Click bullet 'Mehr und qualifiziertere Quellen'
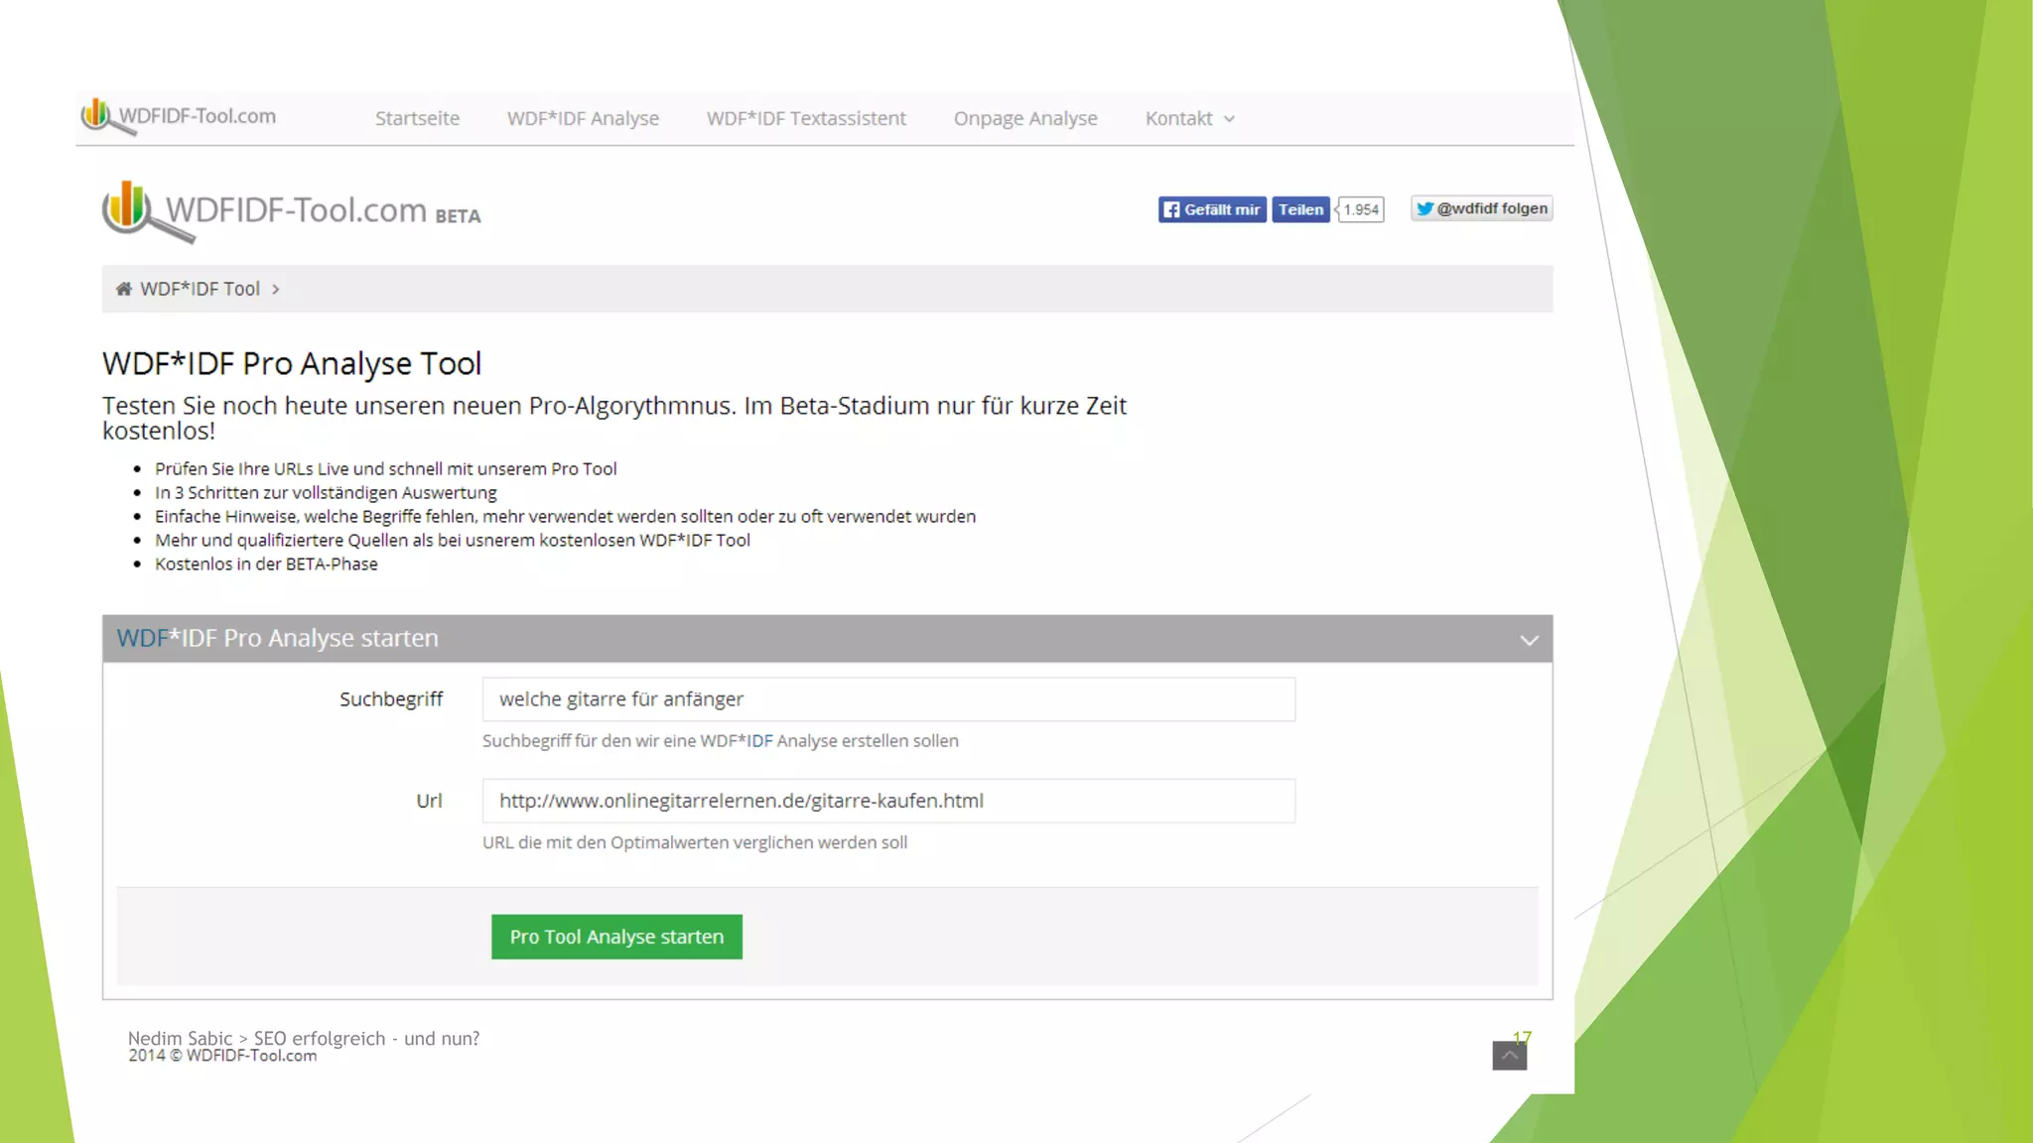Screen dimensions: 2033x1143 [453, 541]
